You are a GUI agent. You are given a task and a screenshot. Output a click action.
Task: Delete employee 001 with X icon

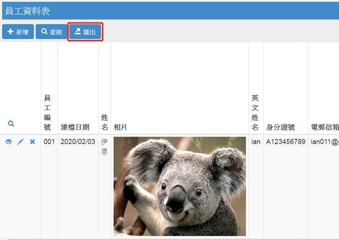point(32,142)
